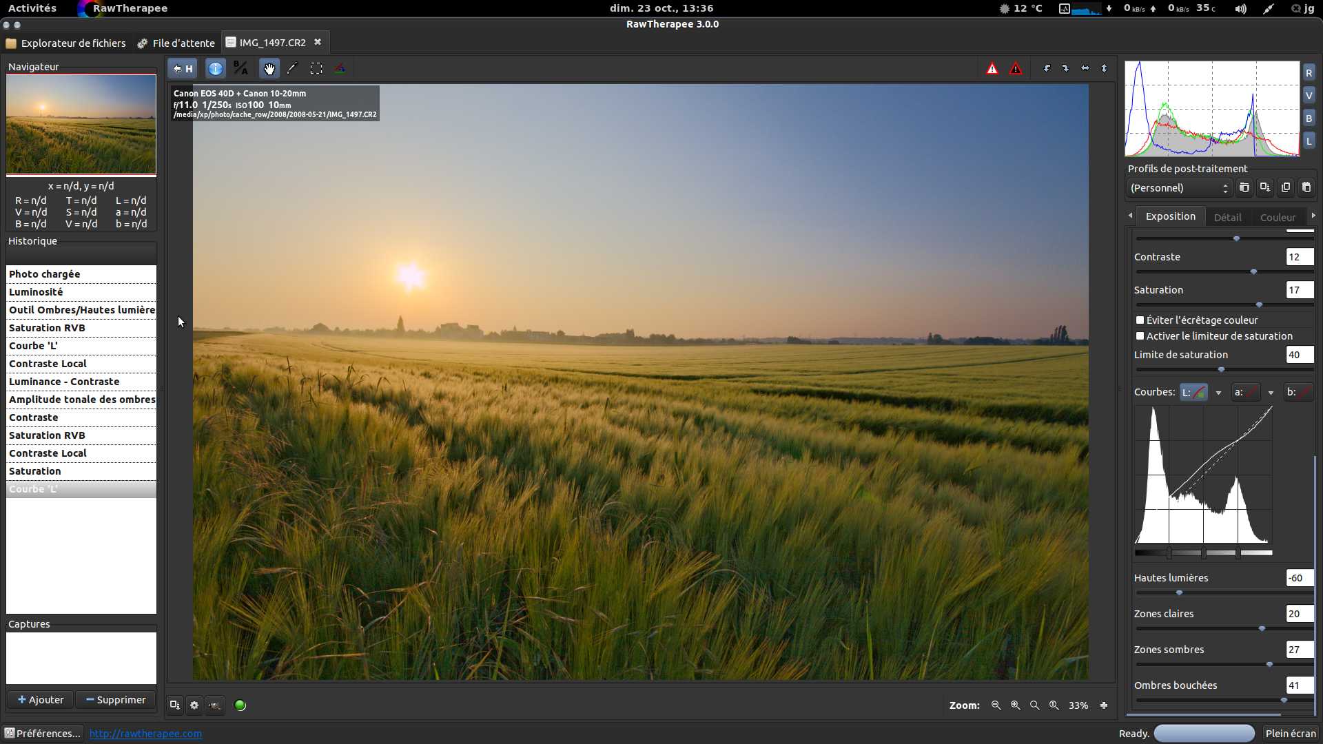
Task: Enable Éviter l'écrêtage couleur checkbox
Action: point(1140,320)
